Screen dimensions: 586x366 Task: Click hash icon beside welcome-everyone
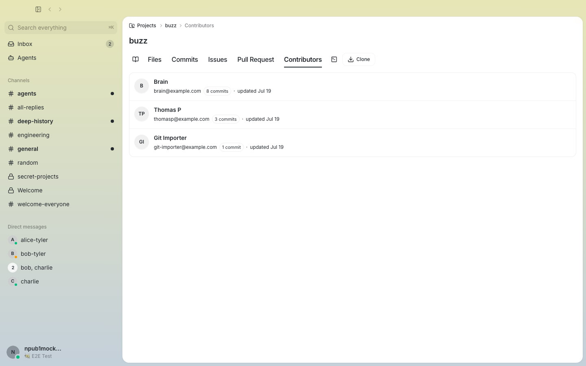click(11, 204)
